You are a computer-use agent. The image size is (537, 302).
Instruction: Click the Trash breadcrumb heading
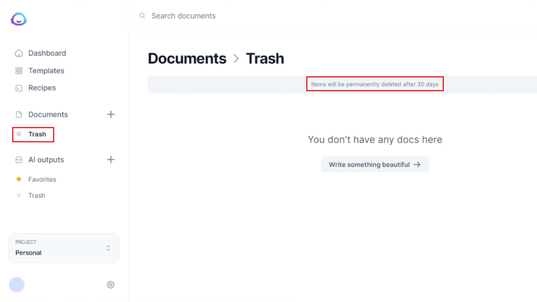click(265, 58)
